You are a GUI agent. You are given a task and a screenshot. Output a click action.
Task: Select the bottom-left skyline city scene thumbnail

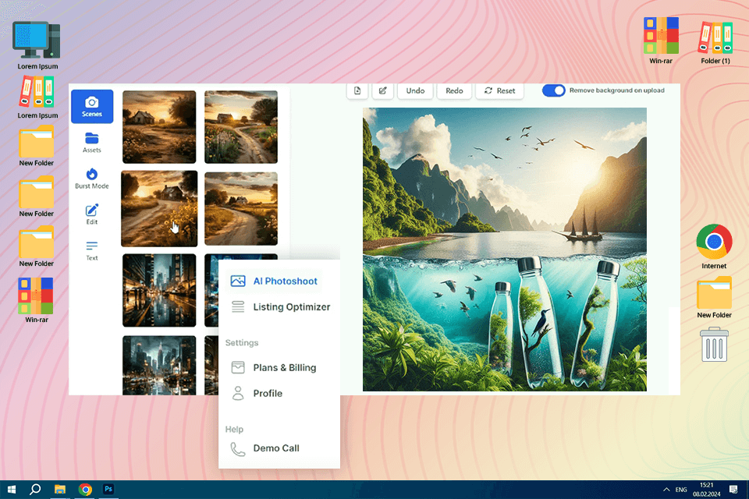pos(159,366)
